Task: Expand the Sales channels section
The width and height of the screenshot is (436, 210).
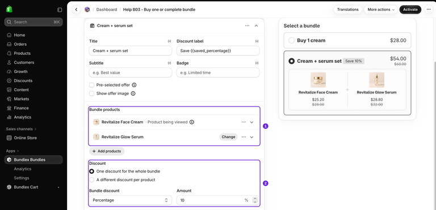Action: point(22,129)
